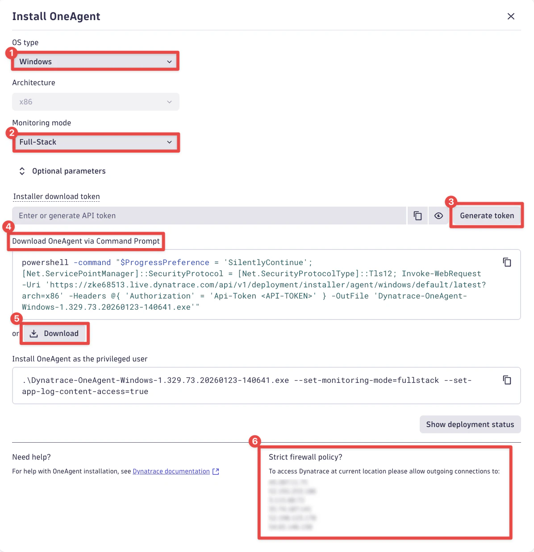534x552 pixels.
Task: Copy the install as privileged user command
Action: tap(507, 380)
